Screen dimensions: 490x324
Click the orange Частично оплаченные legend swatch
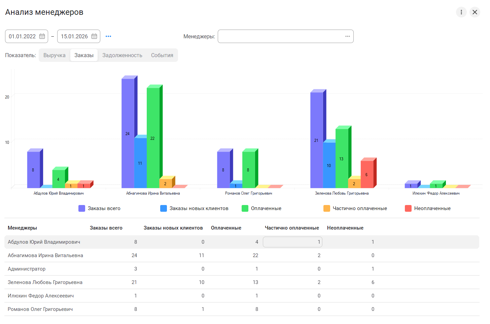(327, 208)
